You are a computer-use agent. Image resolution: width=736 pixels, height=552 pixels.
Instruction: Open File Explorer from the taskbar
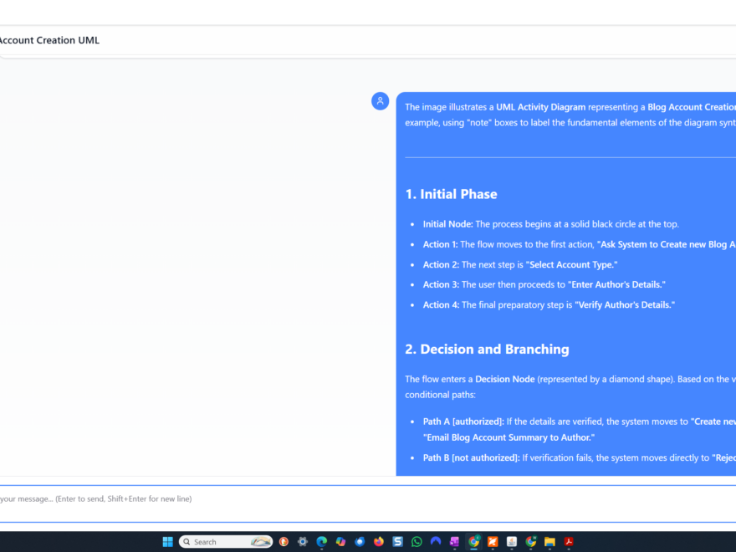(549, 542)
